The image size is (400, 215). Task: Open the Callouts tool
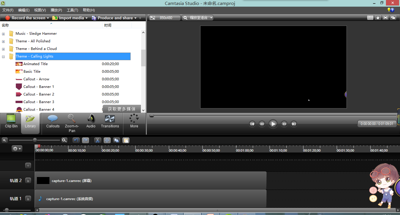pos(53,121)
